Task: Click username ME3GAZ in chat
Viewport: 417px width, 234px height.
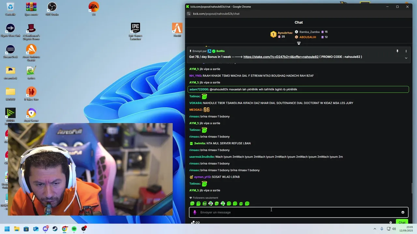Action: tap(195, 110)
